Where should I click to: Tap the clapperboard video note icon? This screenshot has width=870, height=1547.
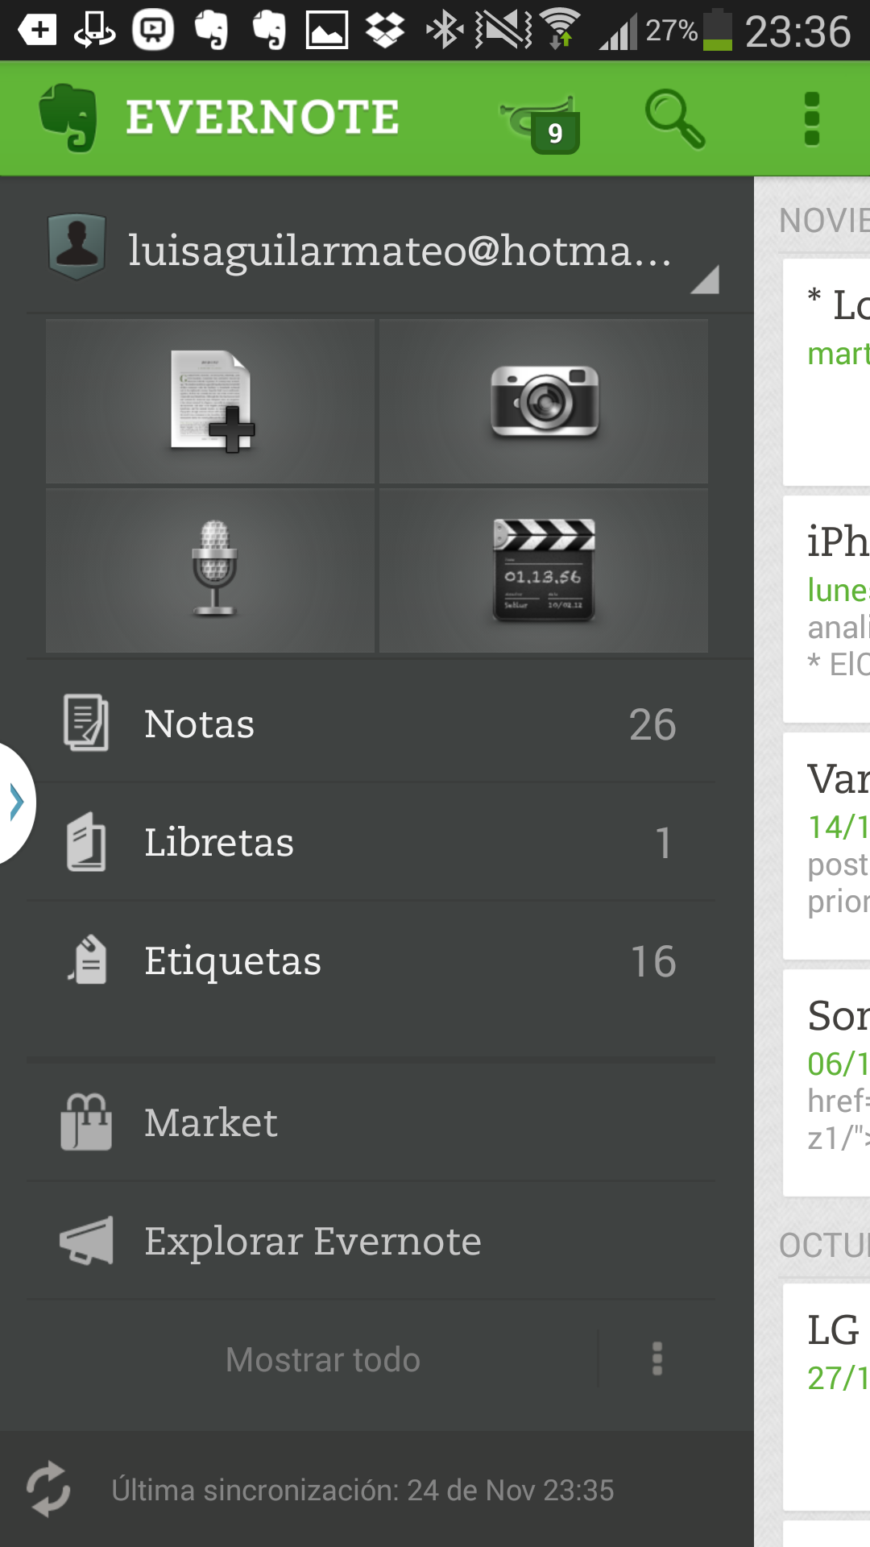pyautogui.click(x=544, y=570)
